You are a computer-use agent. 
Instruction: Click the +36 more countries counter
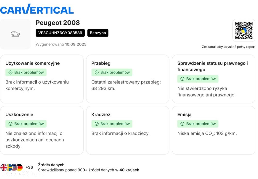29,167
